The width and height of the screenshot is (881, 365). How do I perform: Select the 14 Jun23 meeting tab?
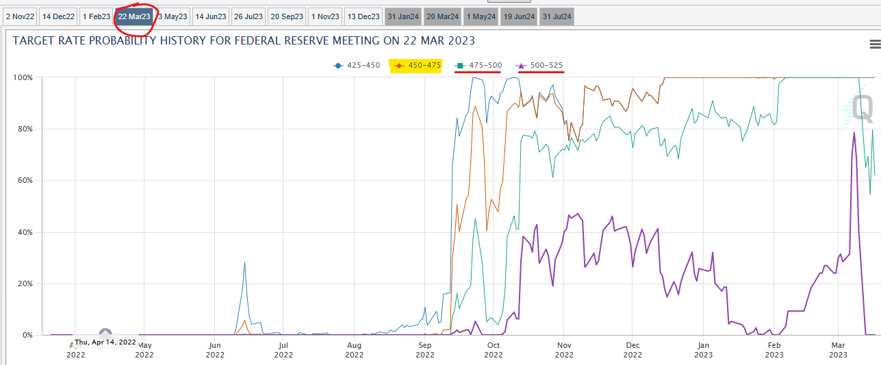[x=211, y=16]
